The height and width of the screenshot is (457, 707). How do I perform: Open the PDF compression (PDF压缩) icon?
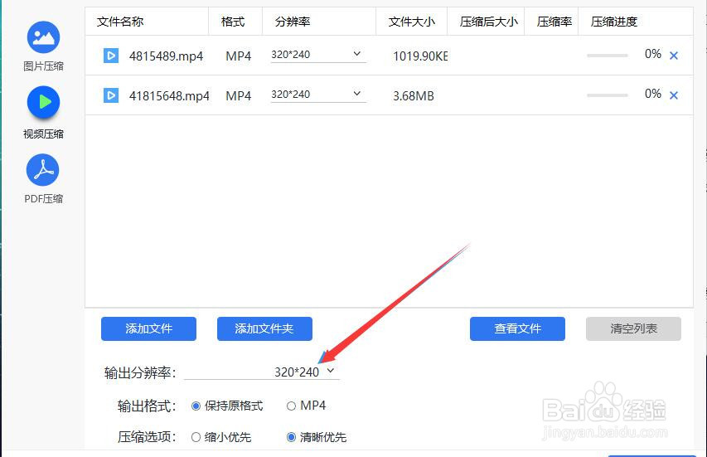click(x=43, y=170)
